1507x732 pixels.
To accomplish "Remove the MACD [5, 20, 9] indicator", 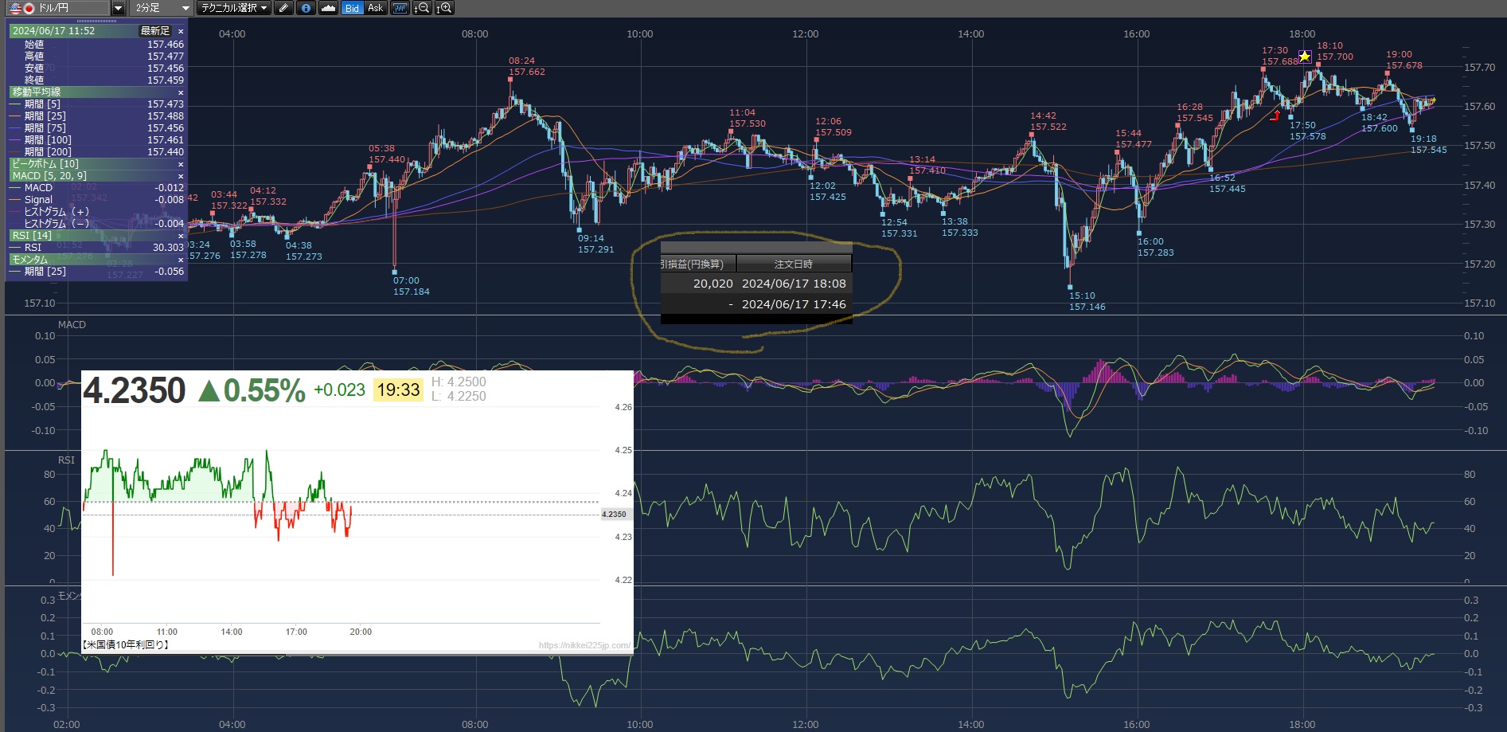I will pos(181,176).
